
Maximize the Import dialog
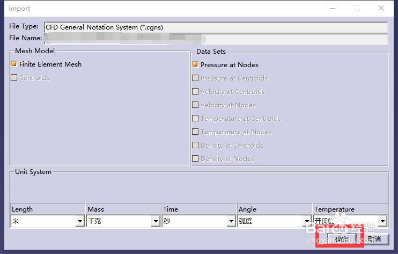357,9
